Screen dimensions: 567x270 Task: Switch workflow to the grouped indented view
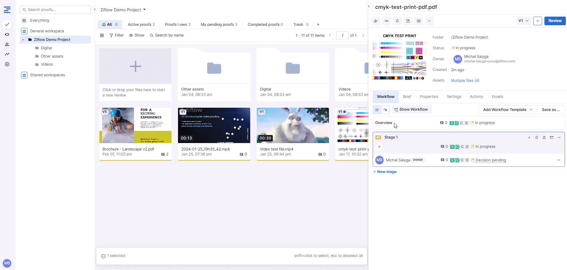click(x=385, y=110)
